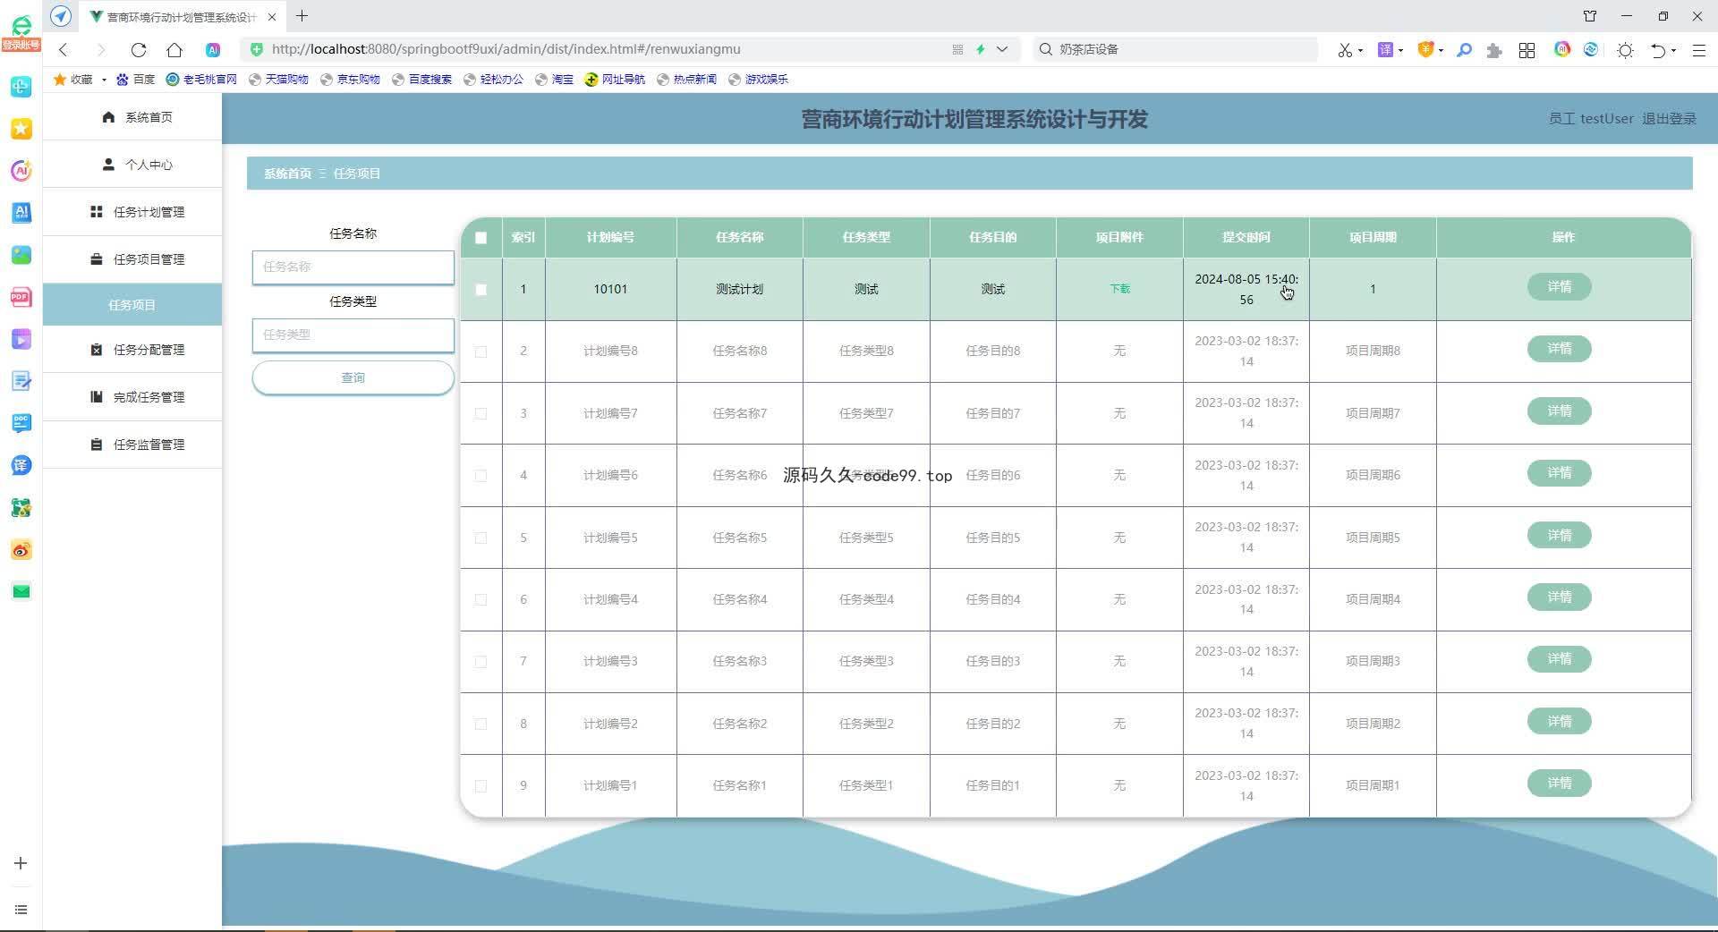Check the checkbox for 计划编号8 row
Screen dimensions: 1718x932
point(481,352)
